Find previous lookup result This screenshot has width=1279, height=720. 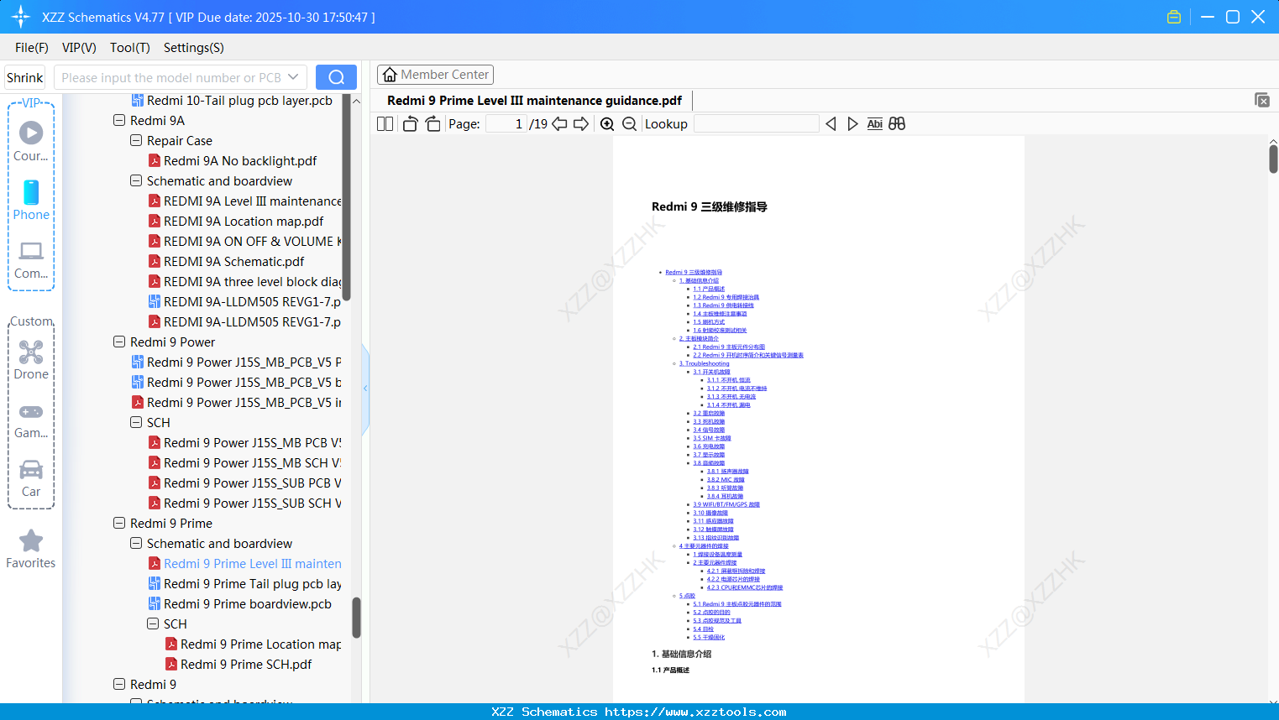[831, 124]
